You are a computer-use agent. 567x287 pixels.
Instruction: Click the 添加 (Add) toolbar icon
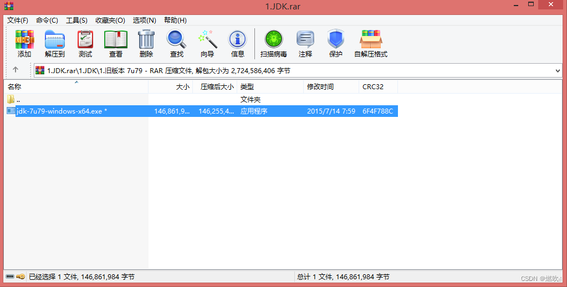pos(24,40)
